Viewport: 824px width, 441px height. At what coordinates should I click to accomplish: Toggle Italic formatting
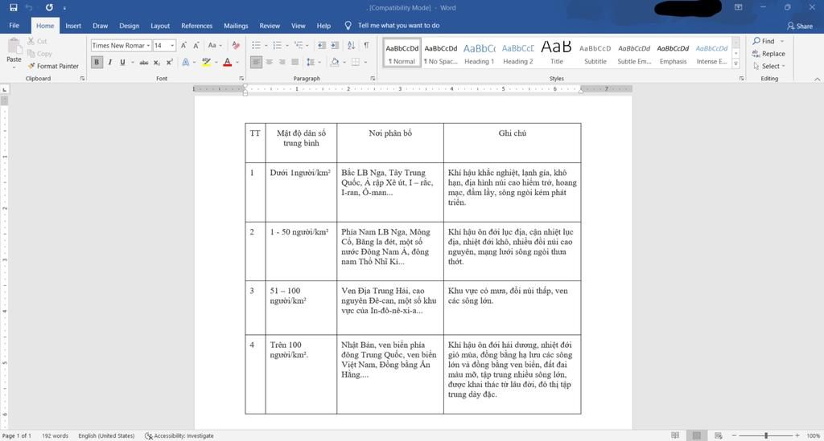tap(109, 63)
